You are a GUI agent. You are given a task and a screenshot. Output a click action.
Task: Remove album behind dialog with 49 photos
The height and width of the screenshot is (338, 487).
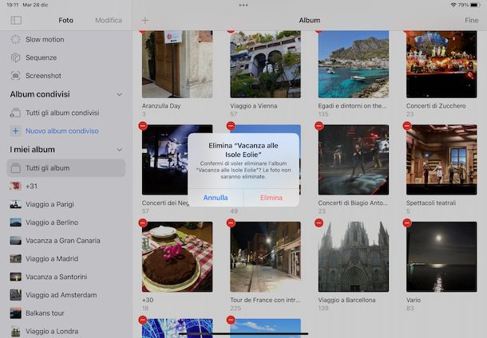click(231, 126)
